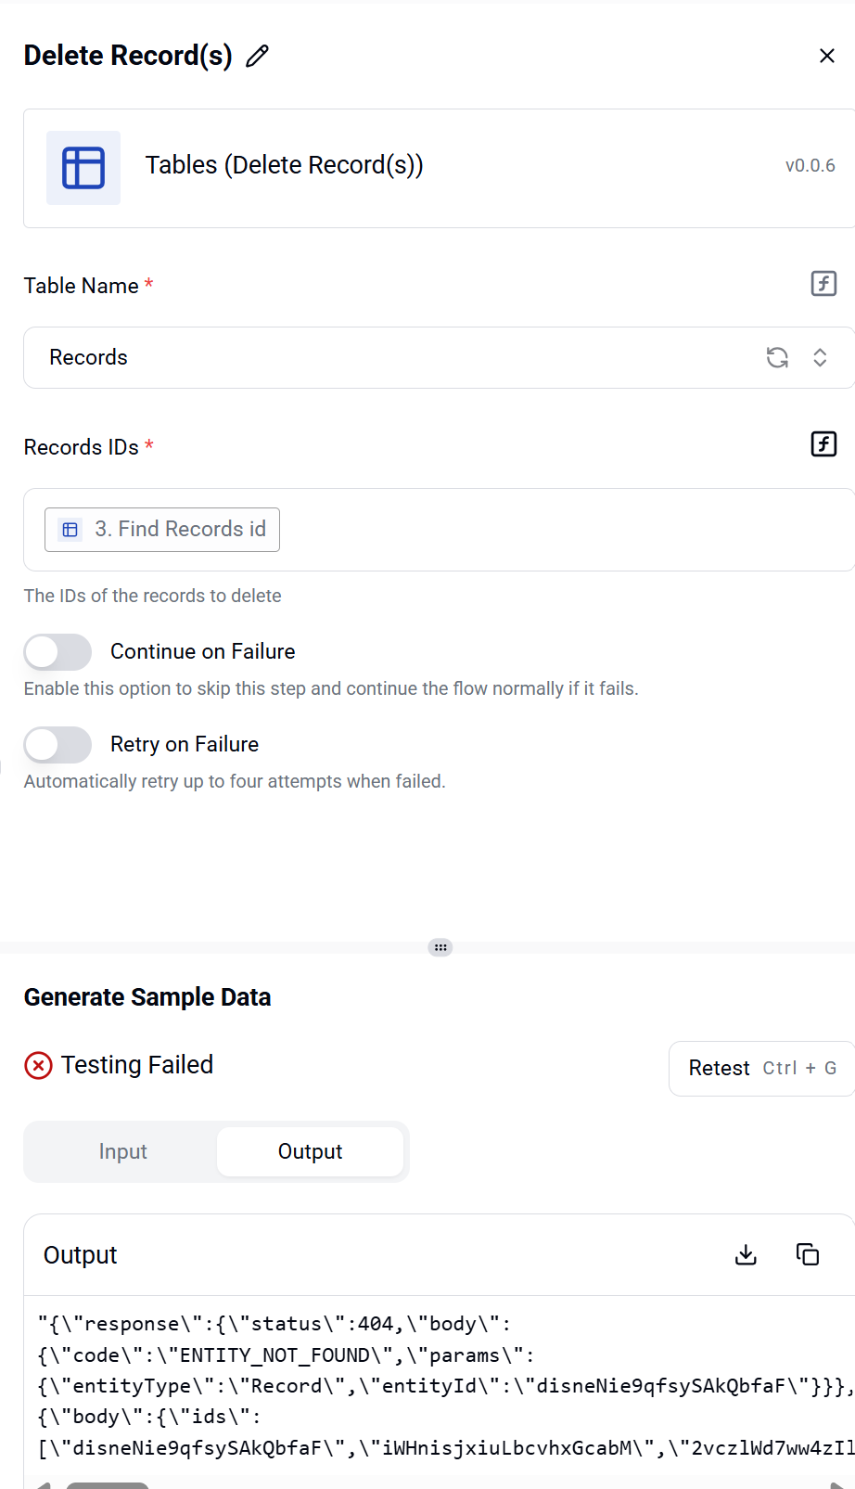Image resolution: width=855 pixels, height=1489 pixels.
Task: Click the pencil icon to rename step
Action: pos(258,56)
